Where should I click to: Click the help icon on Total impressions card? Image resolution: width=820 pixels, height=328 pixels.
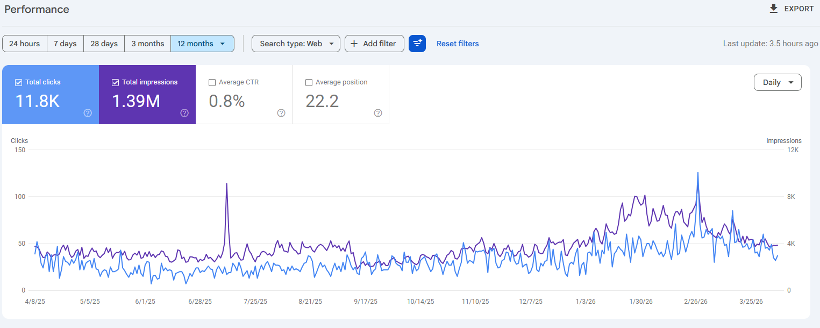[184, 113]
